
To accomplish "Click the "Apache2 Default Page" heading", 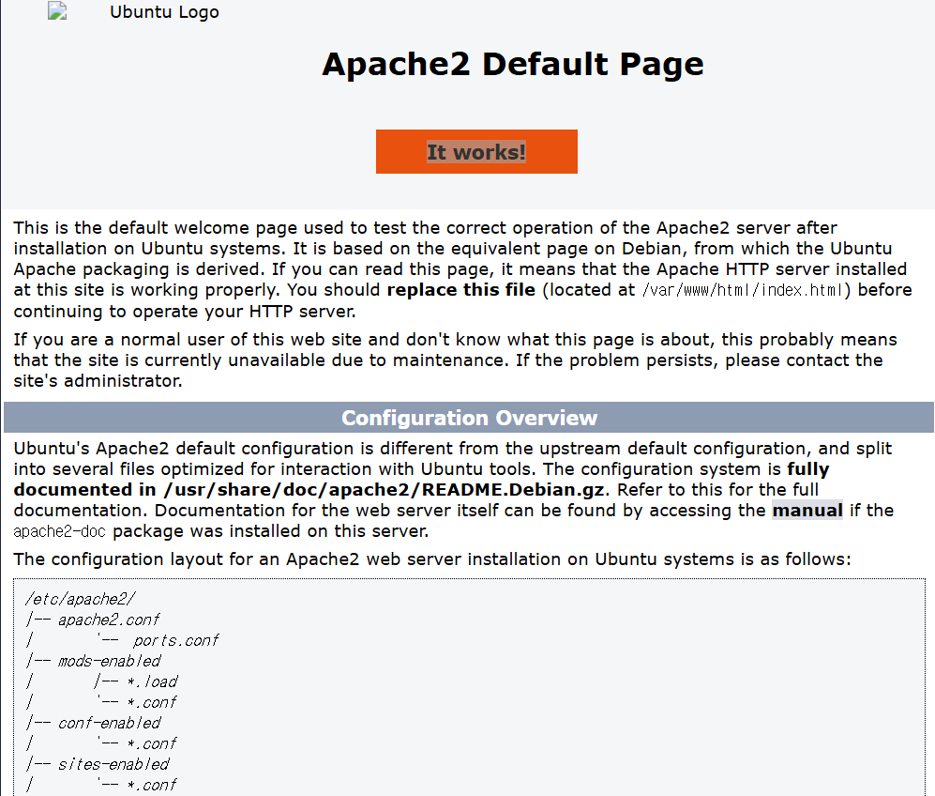I will (513, 64).
